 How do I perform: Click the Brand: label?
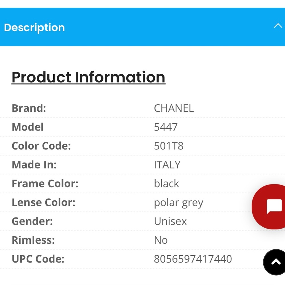(x=29, y=108)
